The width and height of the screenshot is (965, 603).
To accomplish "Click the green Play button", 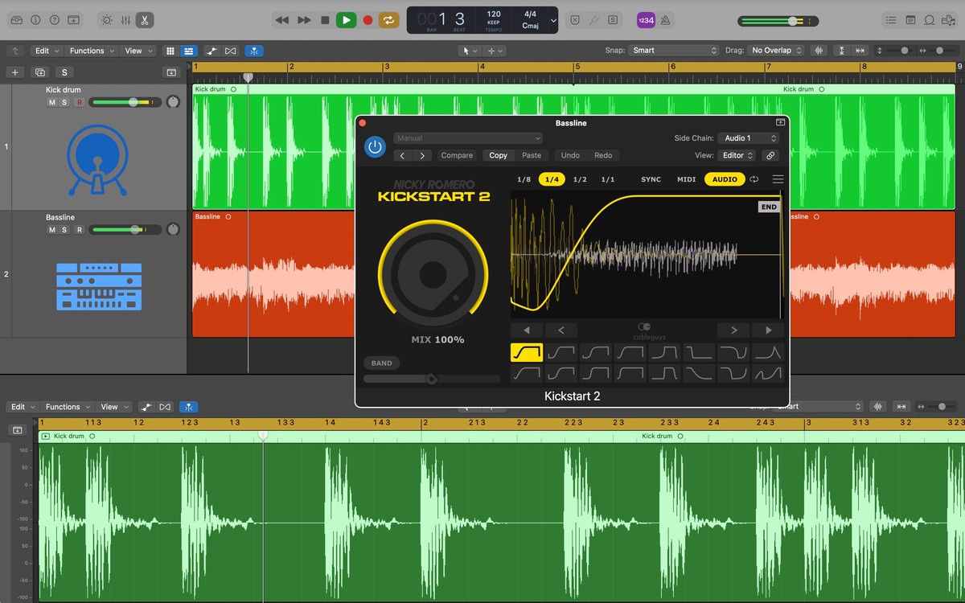I will pyautogui.click(x=346, y=20).
